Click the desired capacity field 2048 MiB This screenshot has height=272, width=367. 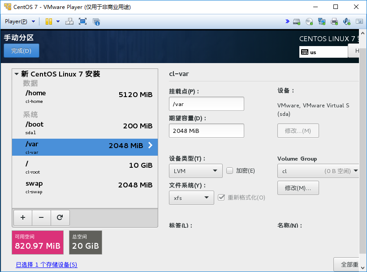(x=207, y=131)
